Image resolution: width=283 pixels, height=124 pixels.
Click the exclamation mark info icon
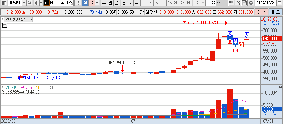coord(78,3)
